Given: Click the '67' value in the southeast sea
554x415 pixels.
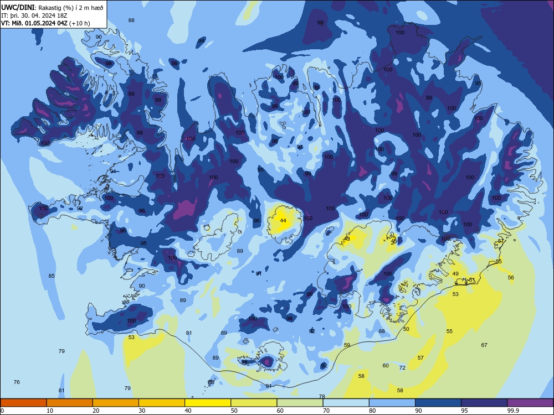Looking at the screenshot, I should 484,345.
